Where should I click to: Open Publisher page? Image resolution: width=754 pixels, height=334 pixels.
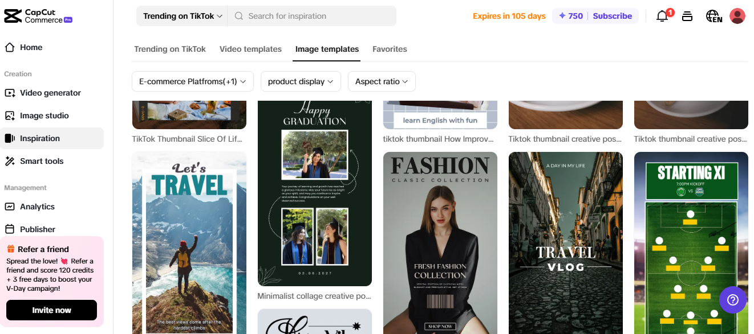52,229
